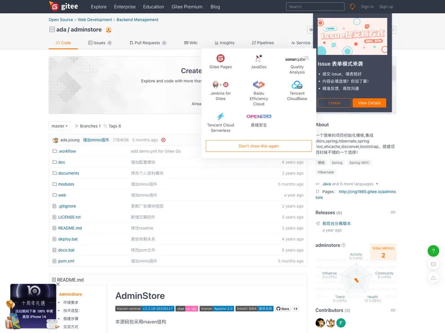Screen dimensions: 445x333
Task: Click the search input field
Action: pyautogui.click(x=315, y=7)
